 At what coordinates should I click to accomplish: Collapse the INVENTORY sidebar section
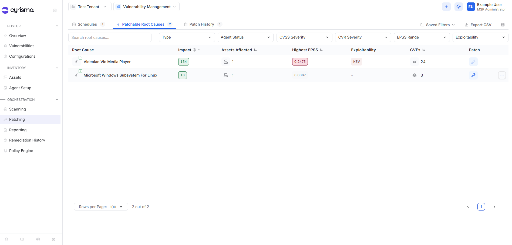tap(57, 68)
